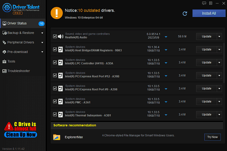227x151 pixels.
Task: Click the Driver Status monitor icon
Action: pyautogui.click(x=5, y=23)
